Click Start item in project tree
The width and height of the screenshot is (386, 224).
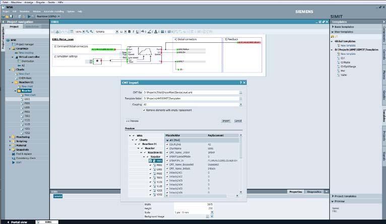click(19, 162)
